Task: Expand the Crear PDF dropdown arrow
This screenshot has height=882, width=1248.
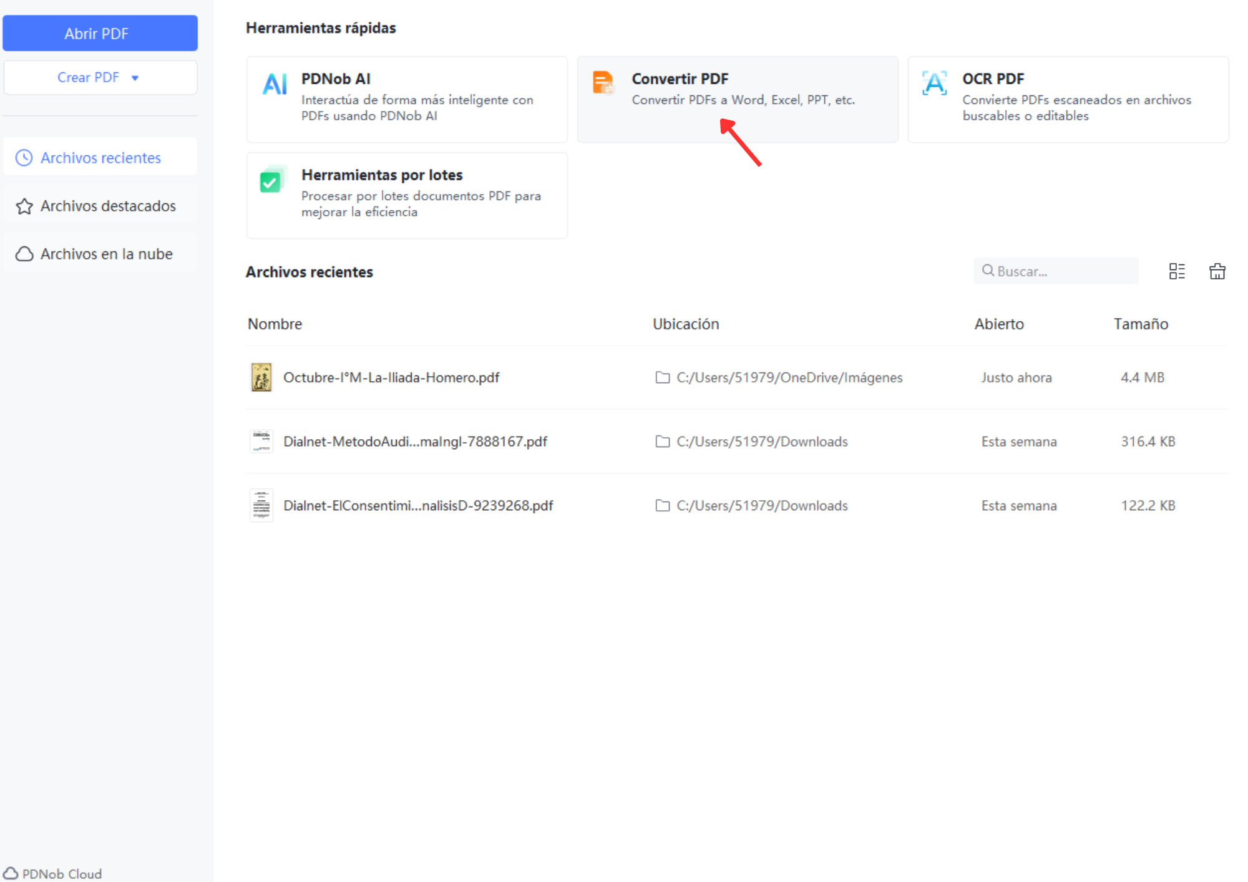Action: point(135,78)
